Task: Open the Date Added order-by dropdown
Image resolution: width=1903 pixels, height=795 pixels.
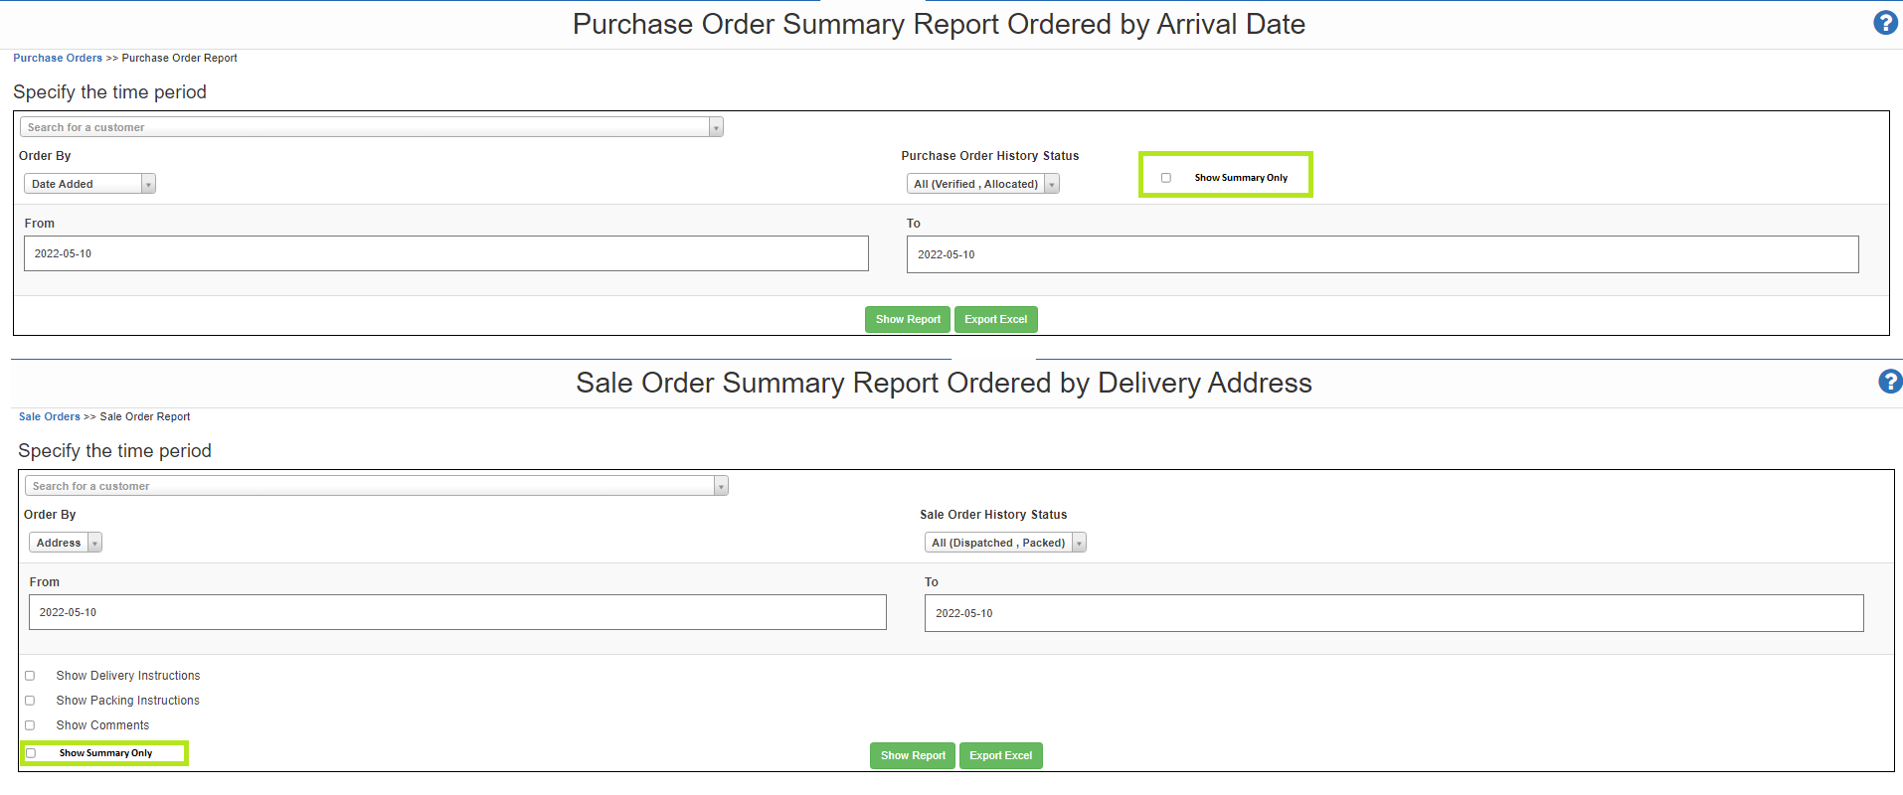Action: (x=89, y=184)
